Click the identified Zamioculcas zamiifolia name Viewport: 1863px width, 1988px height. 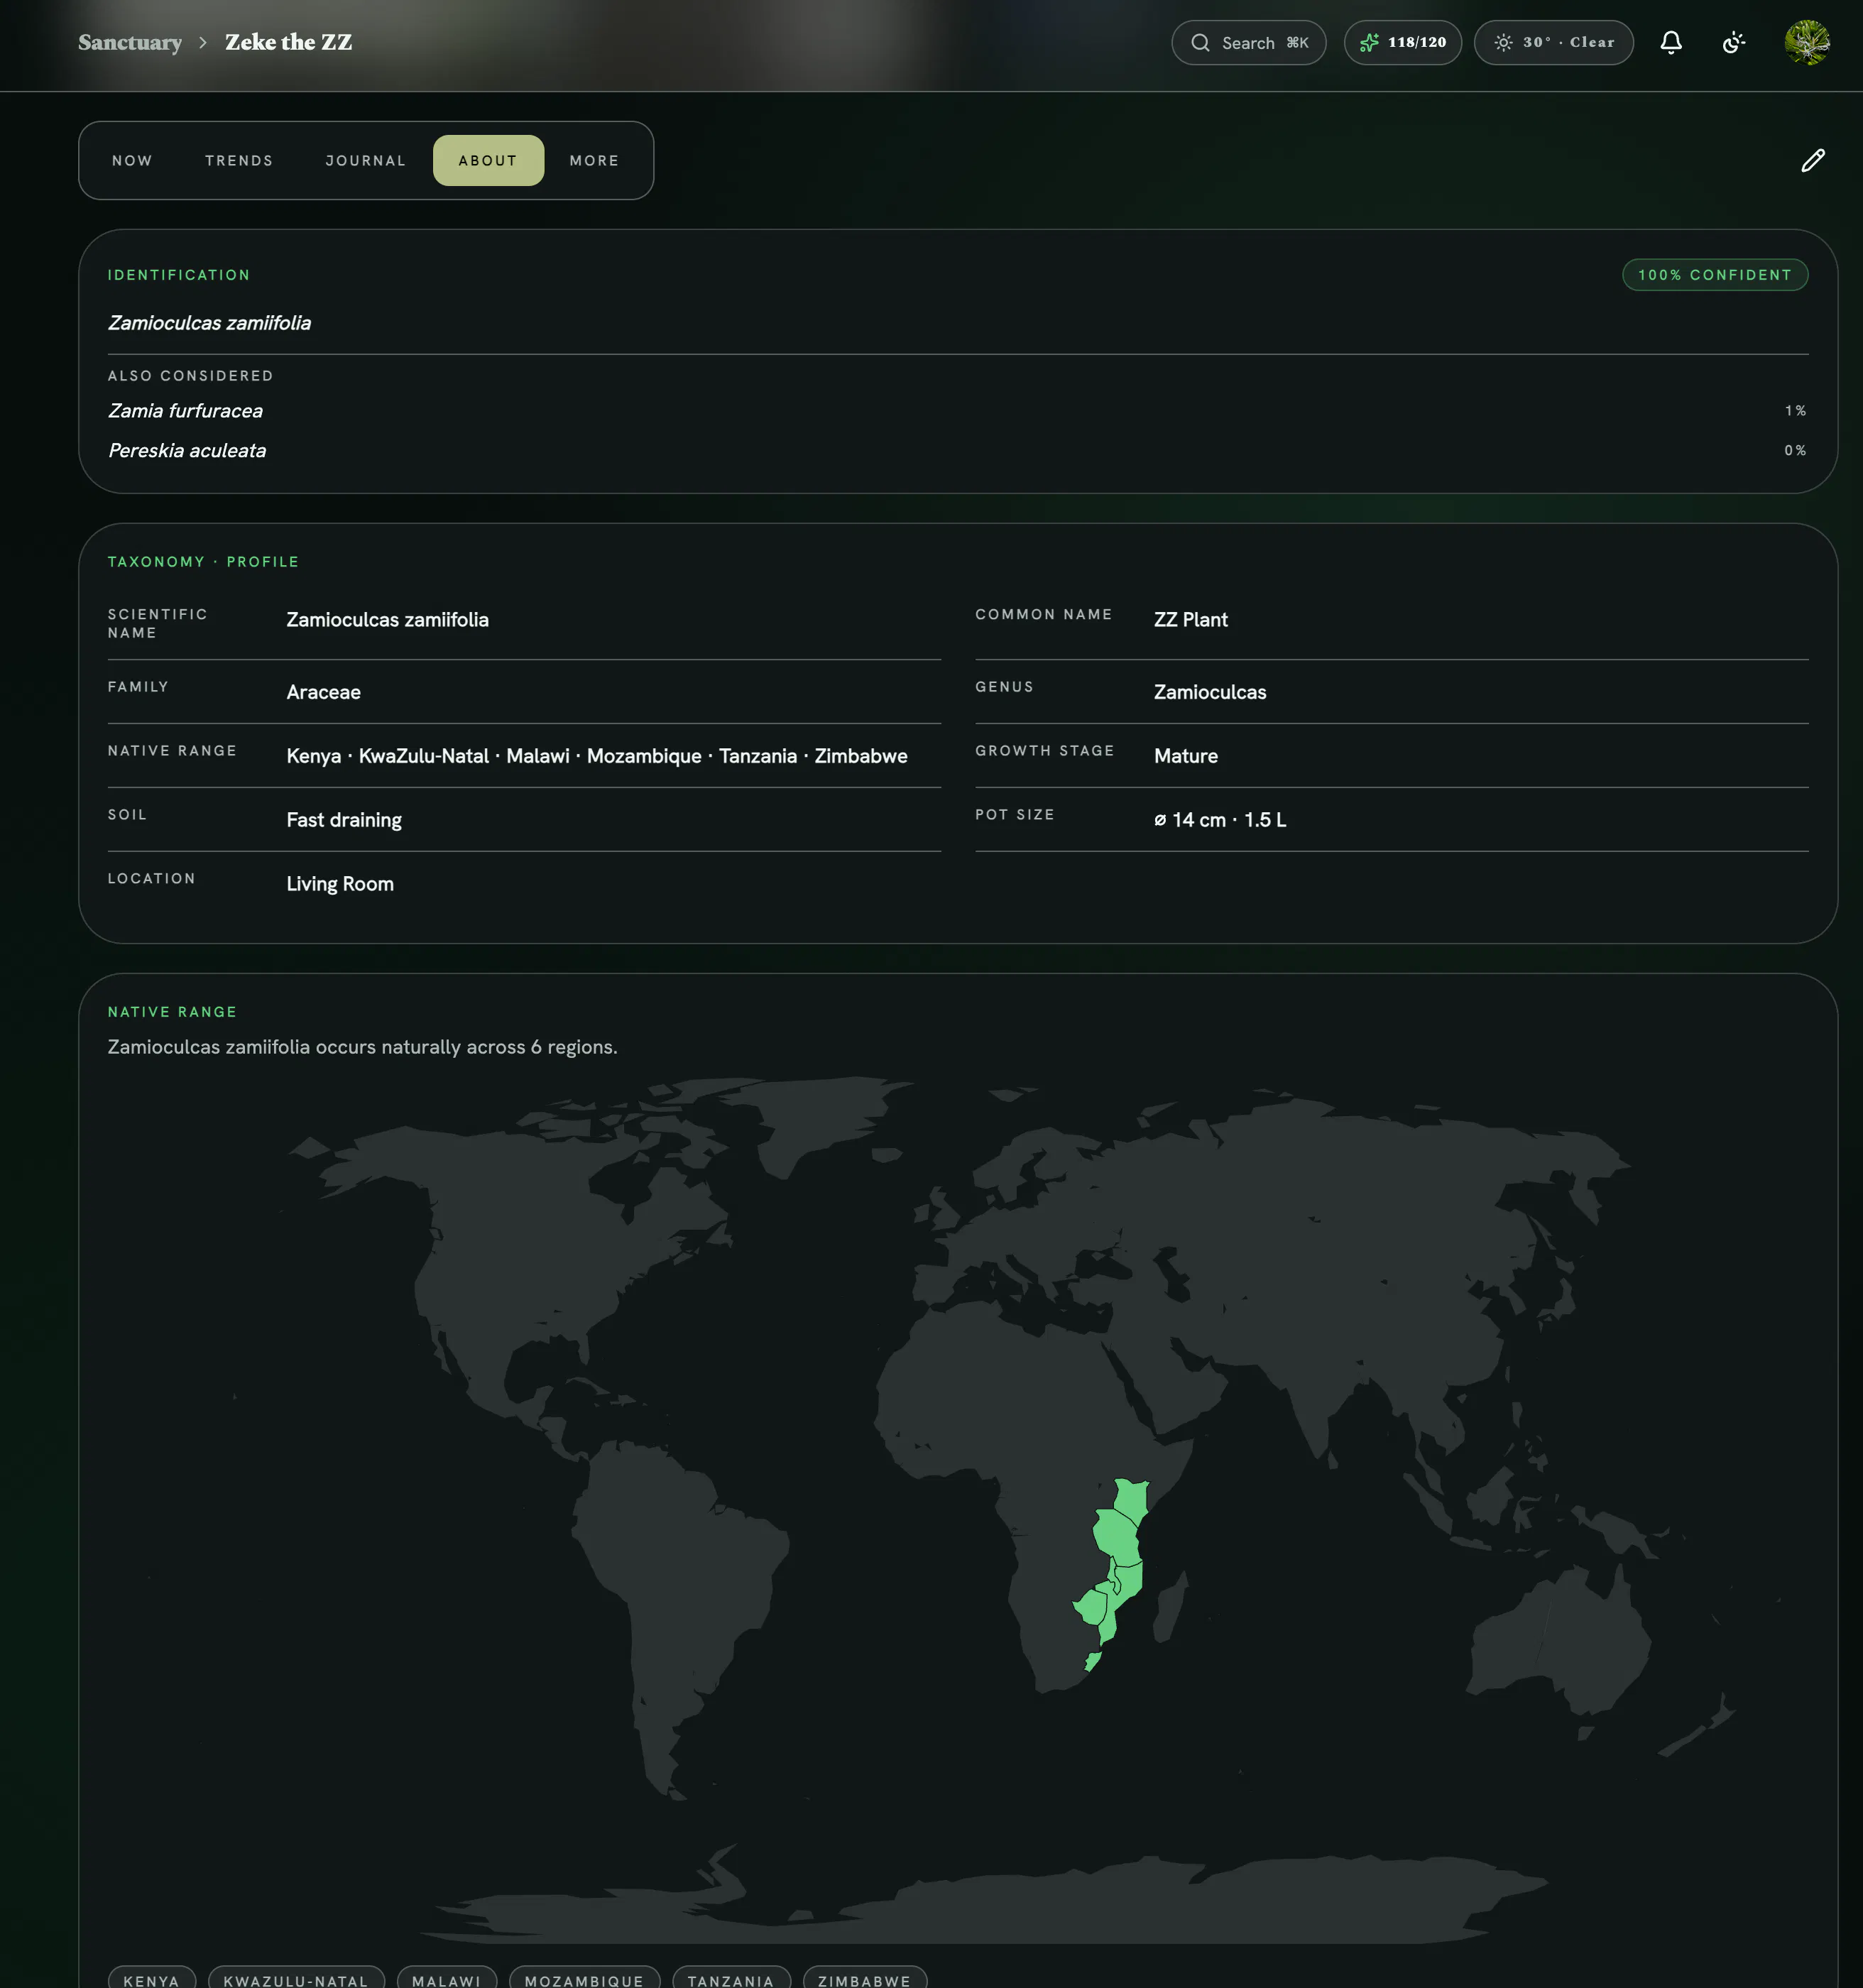pos(209,323)
